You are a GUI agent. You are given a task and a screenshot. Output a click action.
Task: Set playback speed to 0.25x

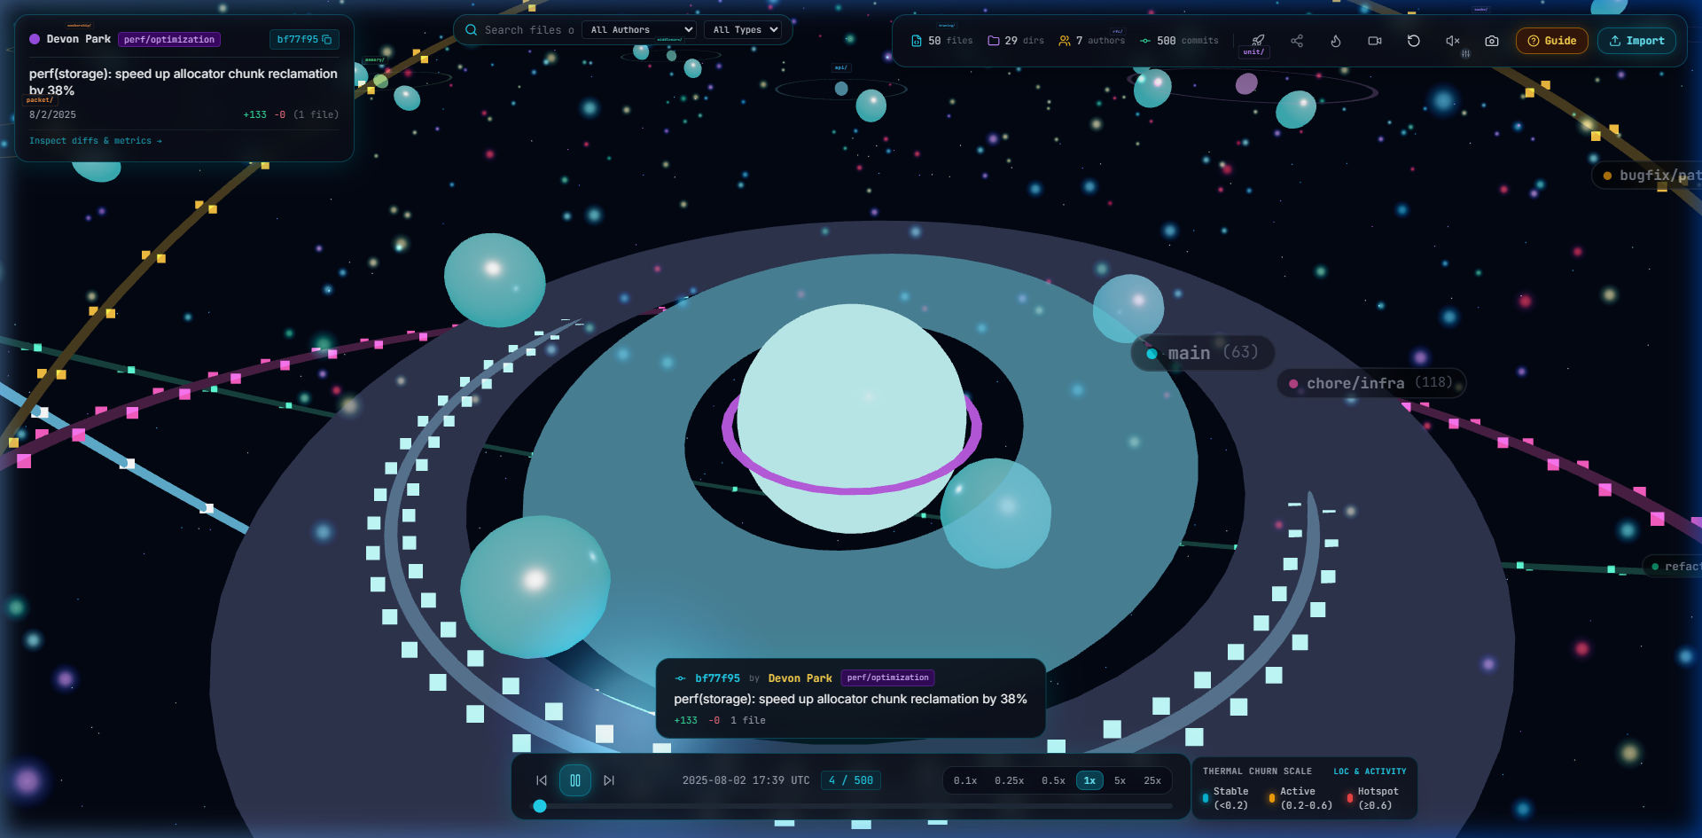[1009, 780]
